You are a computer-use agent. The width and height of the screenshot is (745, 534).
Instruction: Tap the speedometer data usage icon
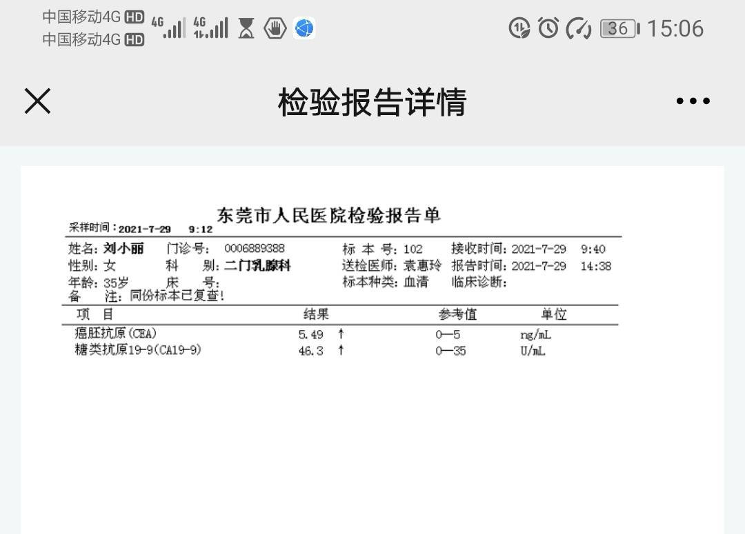coord(578,28)
